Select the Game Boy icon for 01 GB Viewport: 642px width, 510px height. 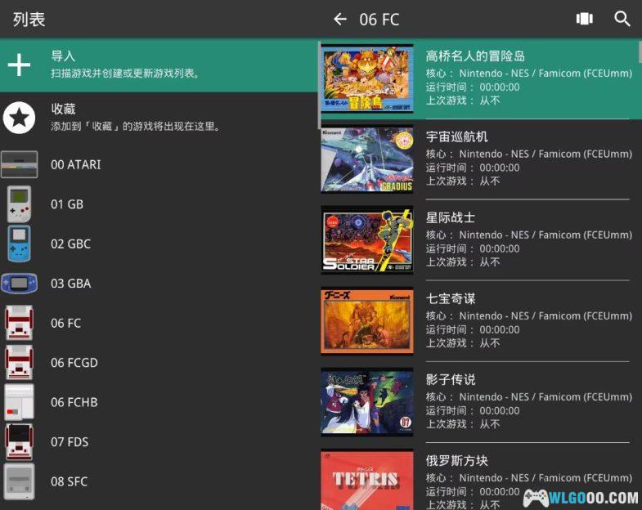pos(20,204)
